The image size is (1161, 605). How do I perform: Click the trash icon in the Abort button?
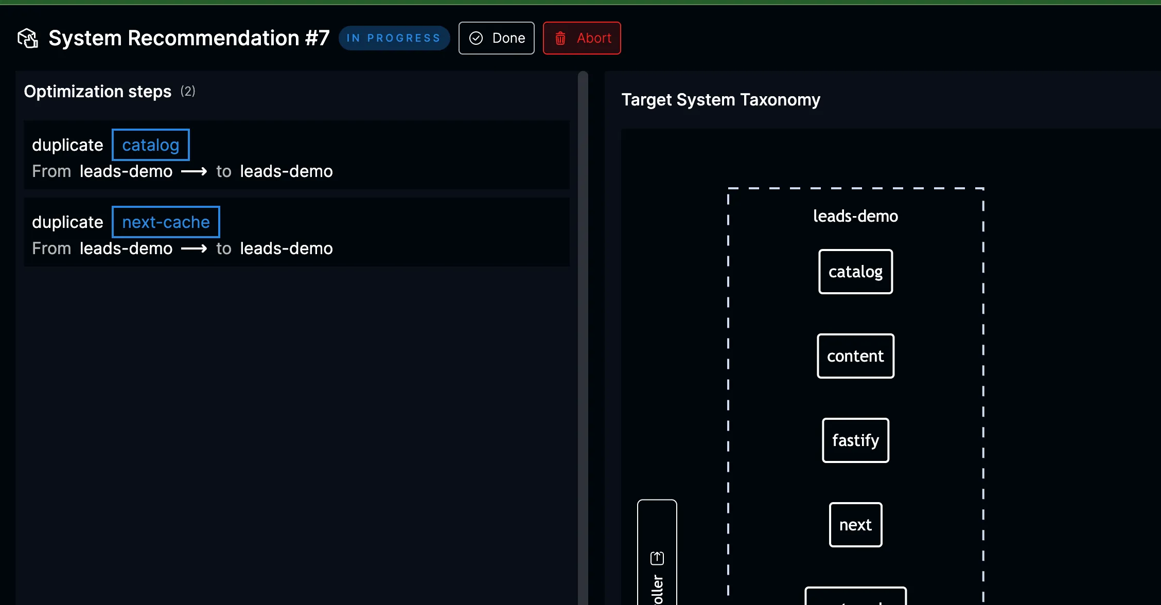(x=560, y=38)
